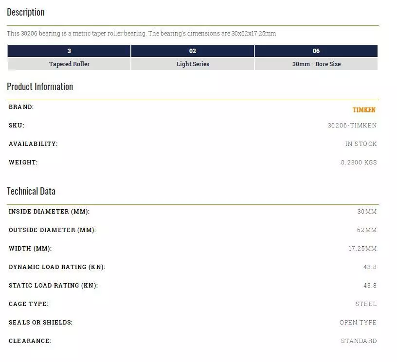Viewport: 397px width, 362px height.
Task: Click the '06' header cell
Action: 316,51
